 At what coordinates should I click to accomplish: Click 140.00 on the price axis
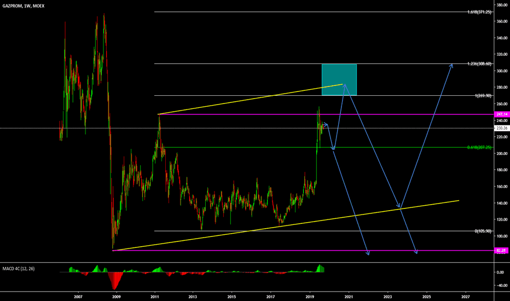click(x=502, y=203)
